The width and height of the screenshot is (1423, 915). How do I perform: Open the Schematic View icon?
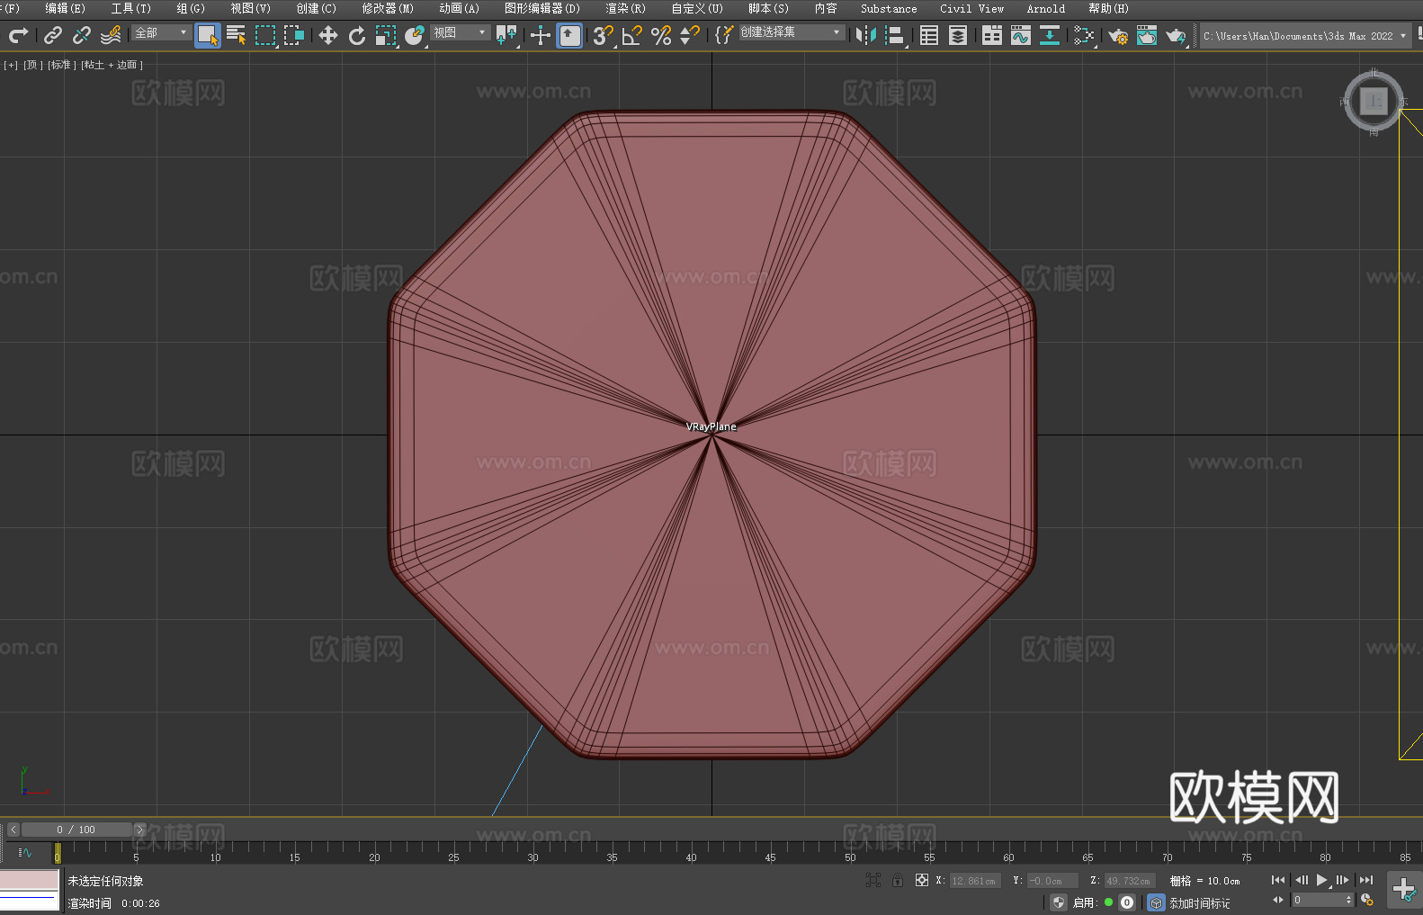(x=1083, y=35)
